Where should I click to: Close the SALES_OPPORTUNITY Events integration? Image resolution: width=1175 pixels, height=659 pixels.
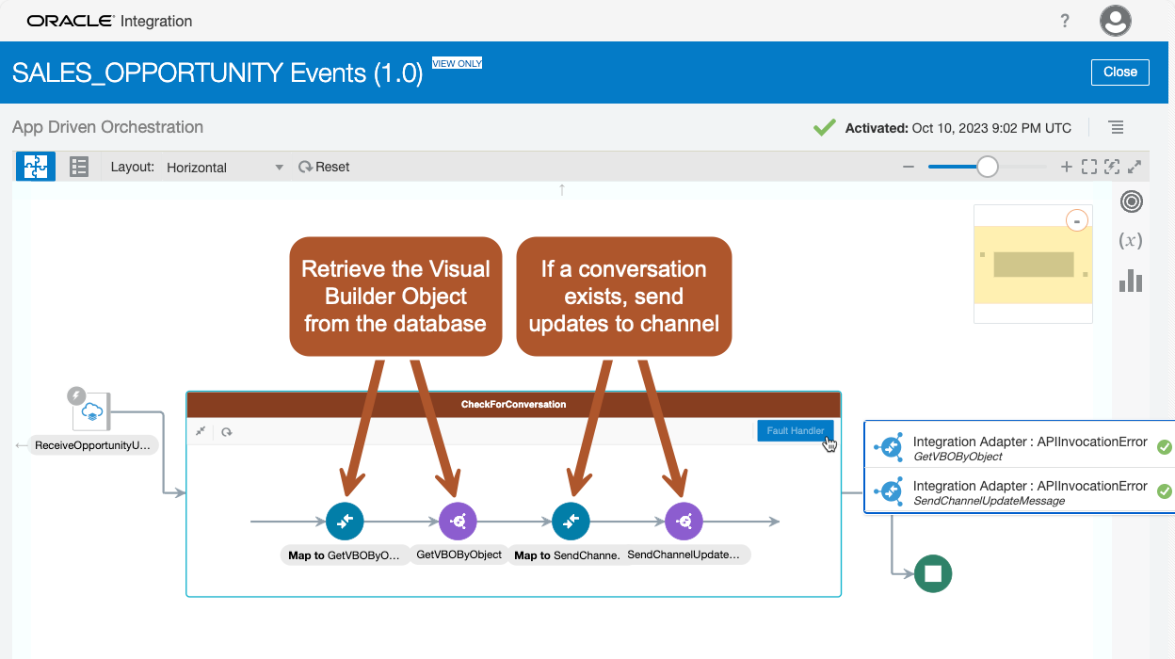(1119, 72)
